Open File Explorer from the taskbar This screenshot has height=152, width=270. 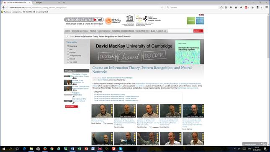(31, 149)
